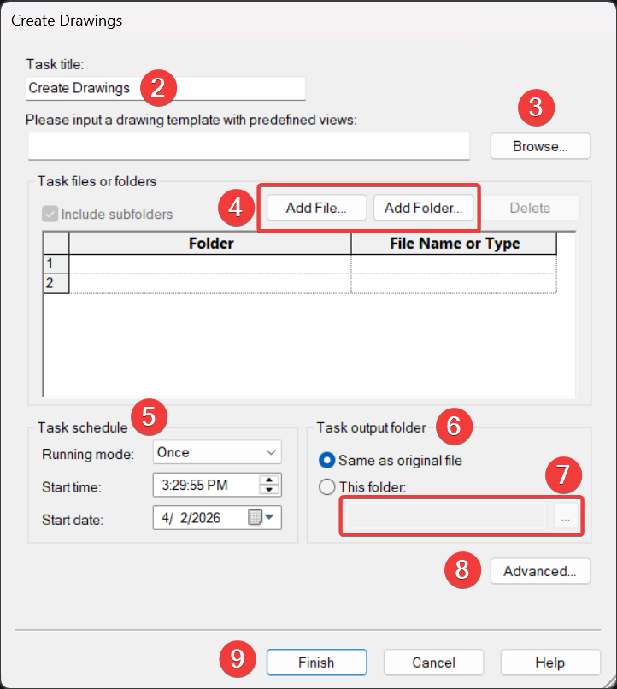Open Advanced... options
Viewport: 617px width, 689px height.
coord(540,571)
